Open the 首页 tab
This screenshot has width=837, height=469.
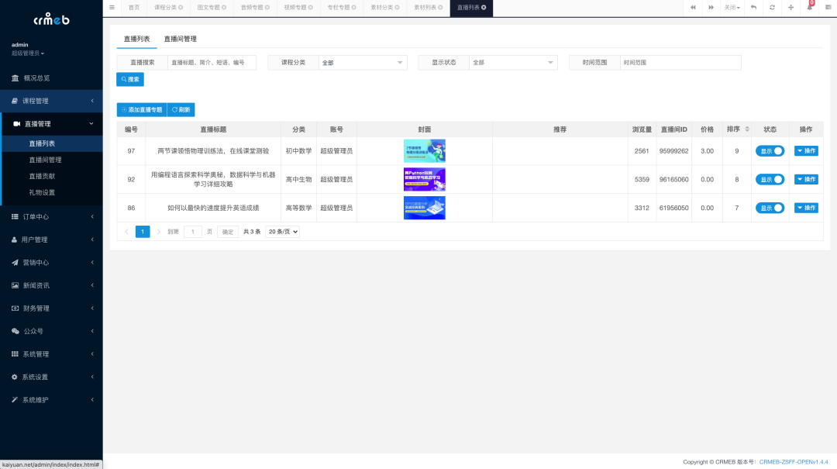[x=134, y=8]
